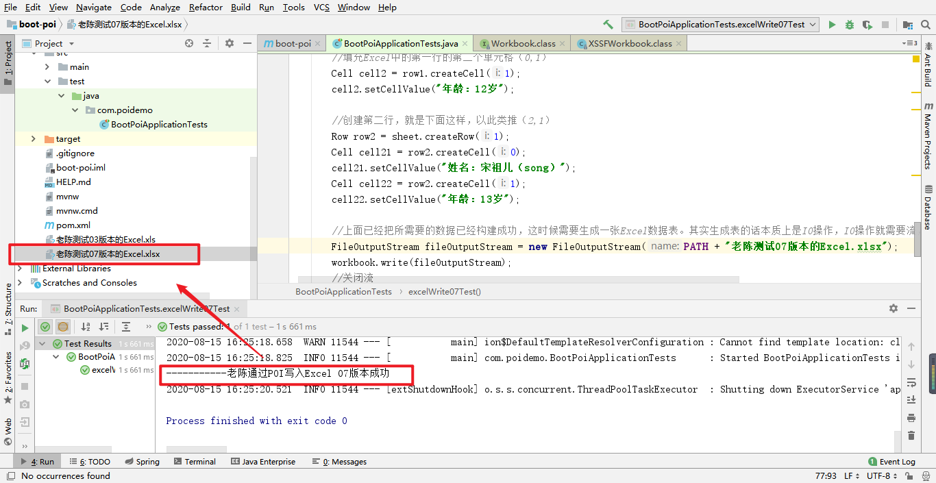
Task: Open run configuration dropdown excelWrite07Test
Action: [x=721, y=24]
